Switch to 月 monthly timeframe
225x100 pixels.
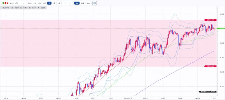[x=59, y=3]
